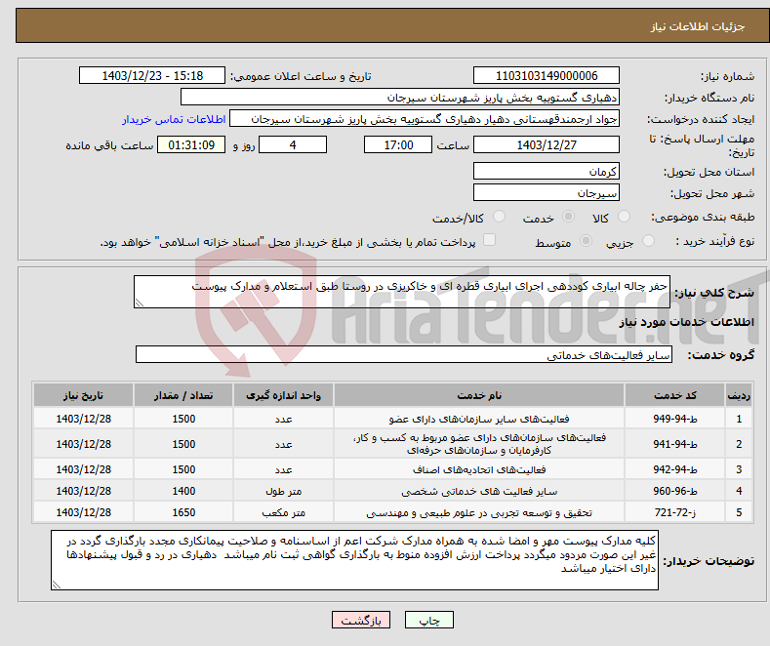Click the service group field سایر فعالیت‌های خدماتی

(404, 354)
